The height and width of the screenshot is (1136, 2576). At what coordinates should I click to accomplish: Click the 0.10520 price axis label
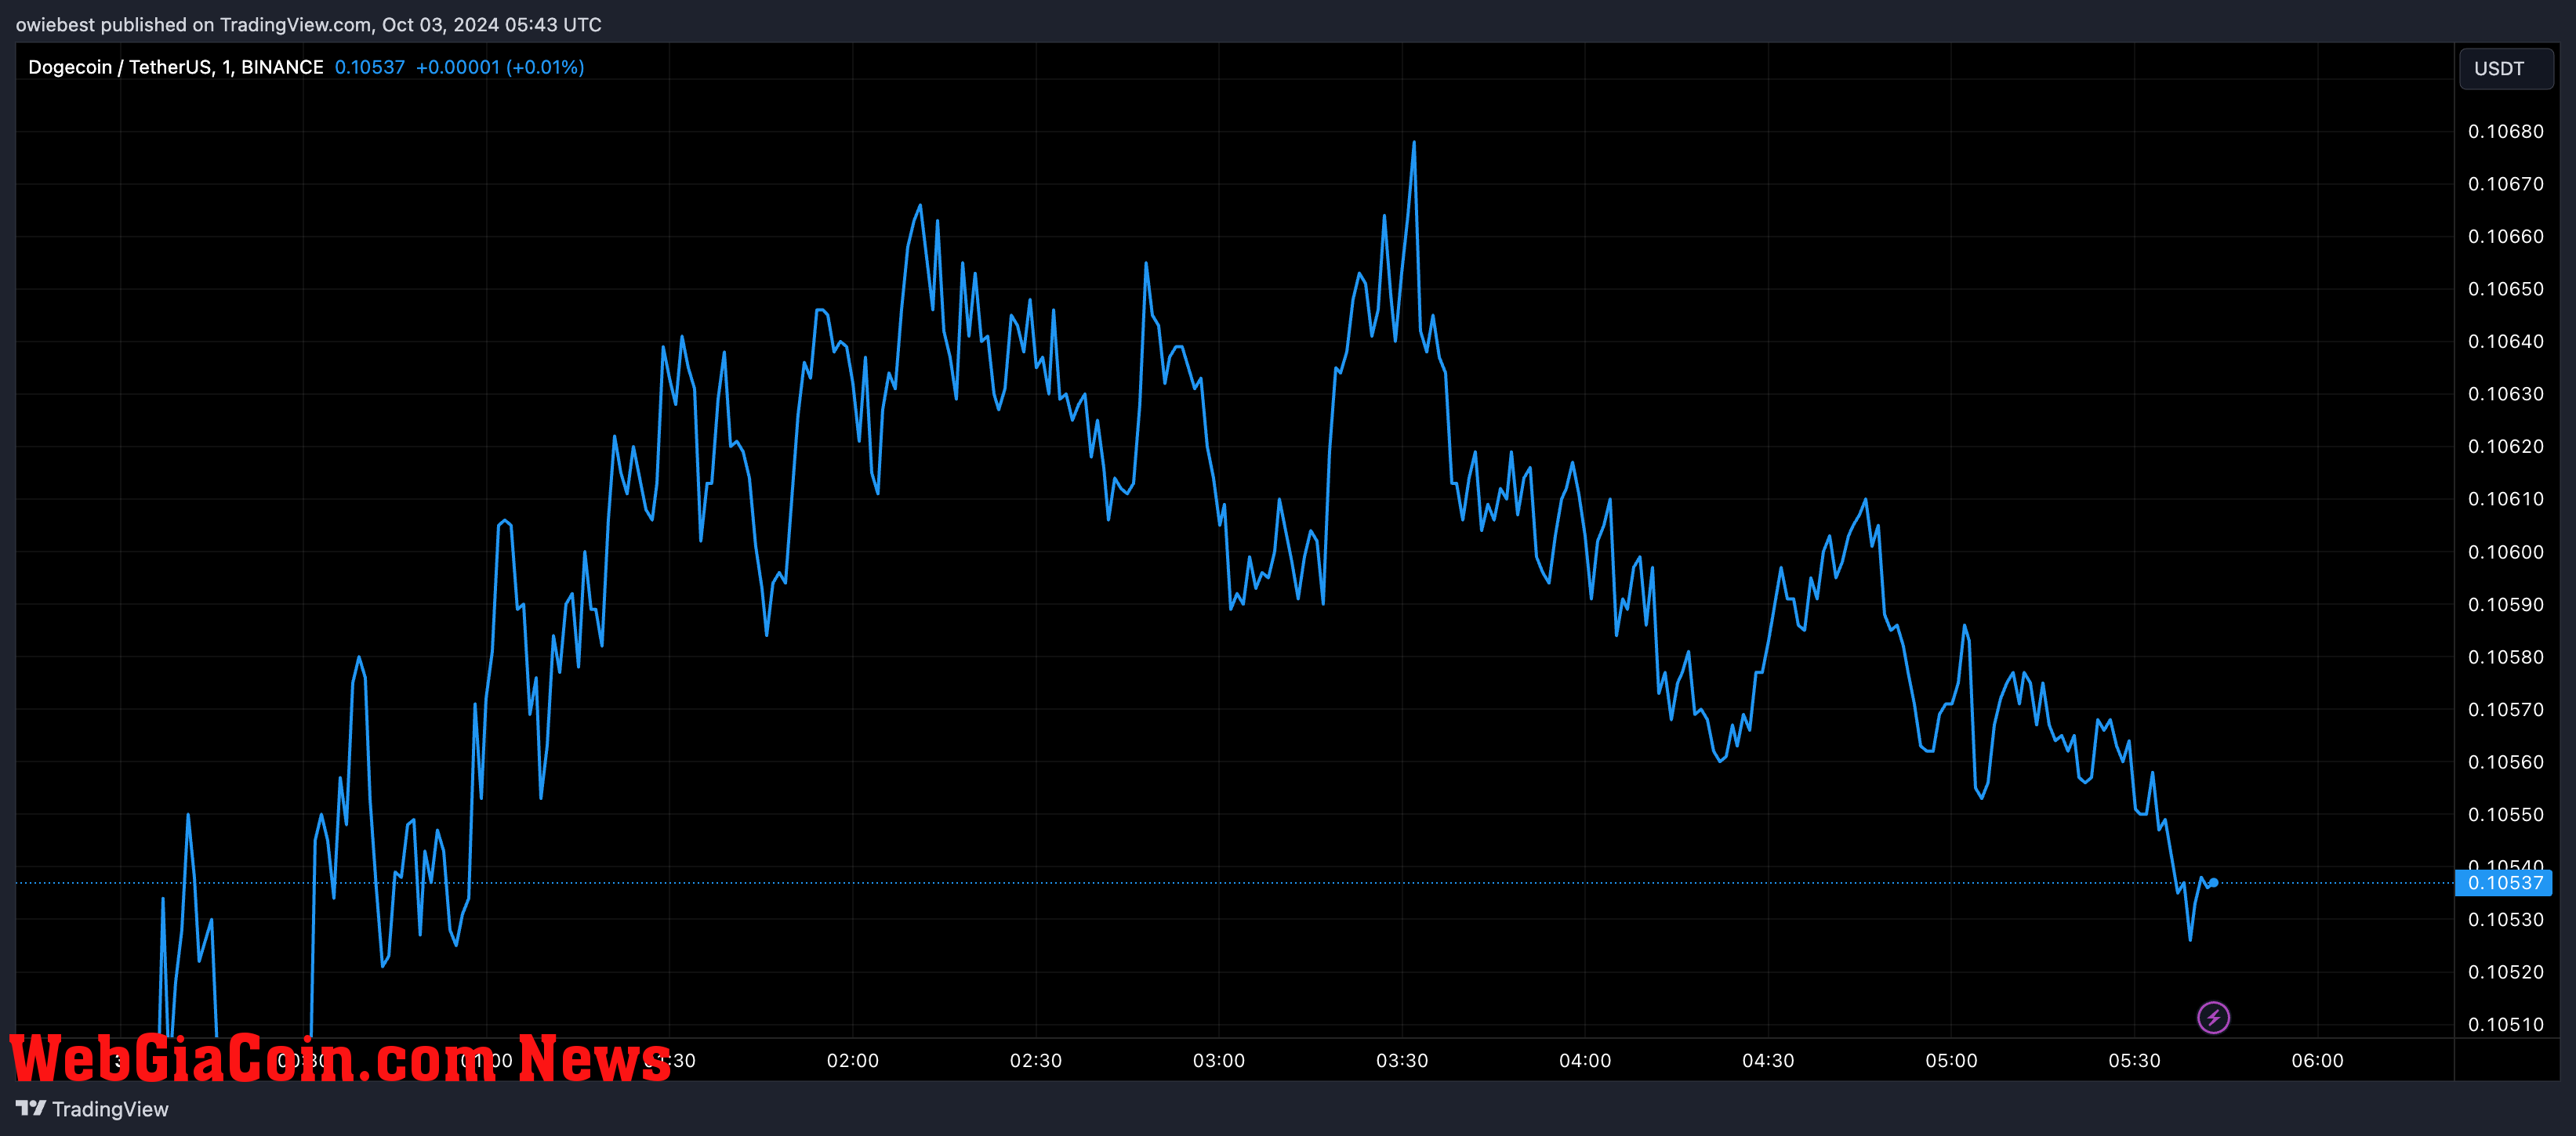point(2505,972)
